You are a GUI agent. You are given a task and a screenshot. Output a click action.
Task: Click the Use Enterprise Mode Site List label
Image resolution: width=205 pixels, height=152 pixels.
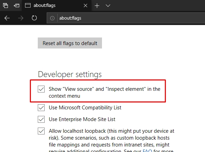tap(82, 119)
